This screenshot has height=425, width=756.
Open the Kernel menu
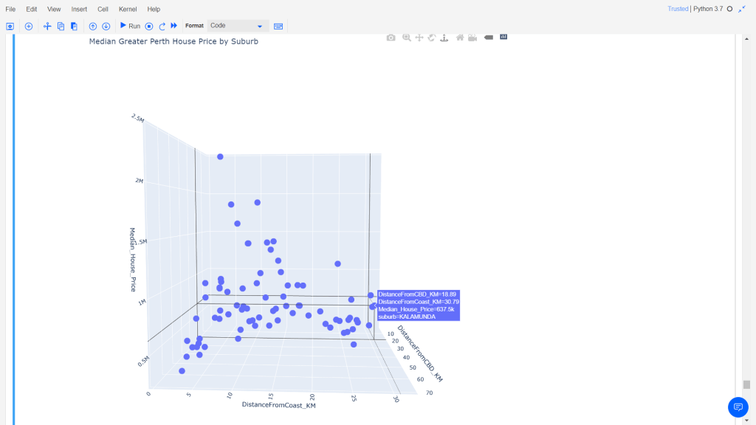(128, 9)
